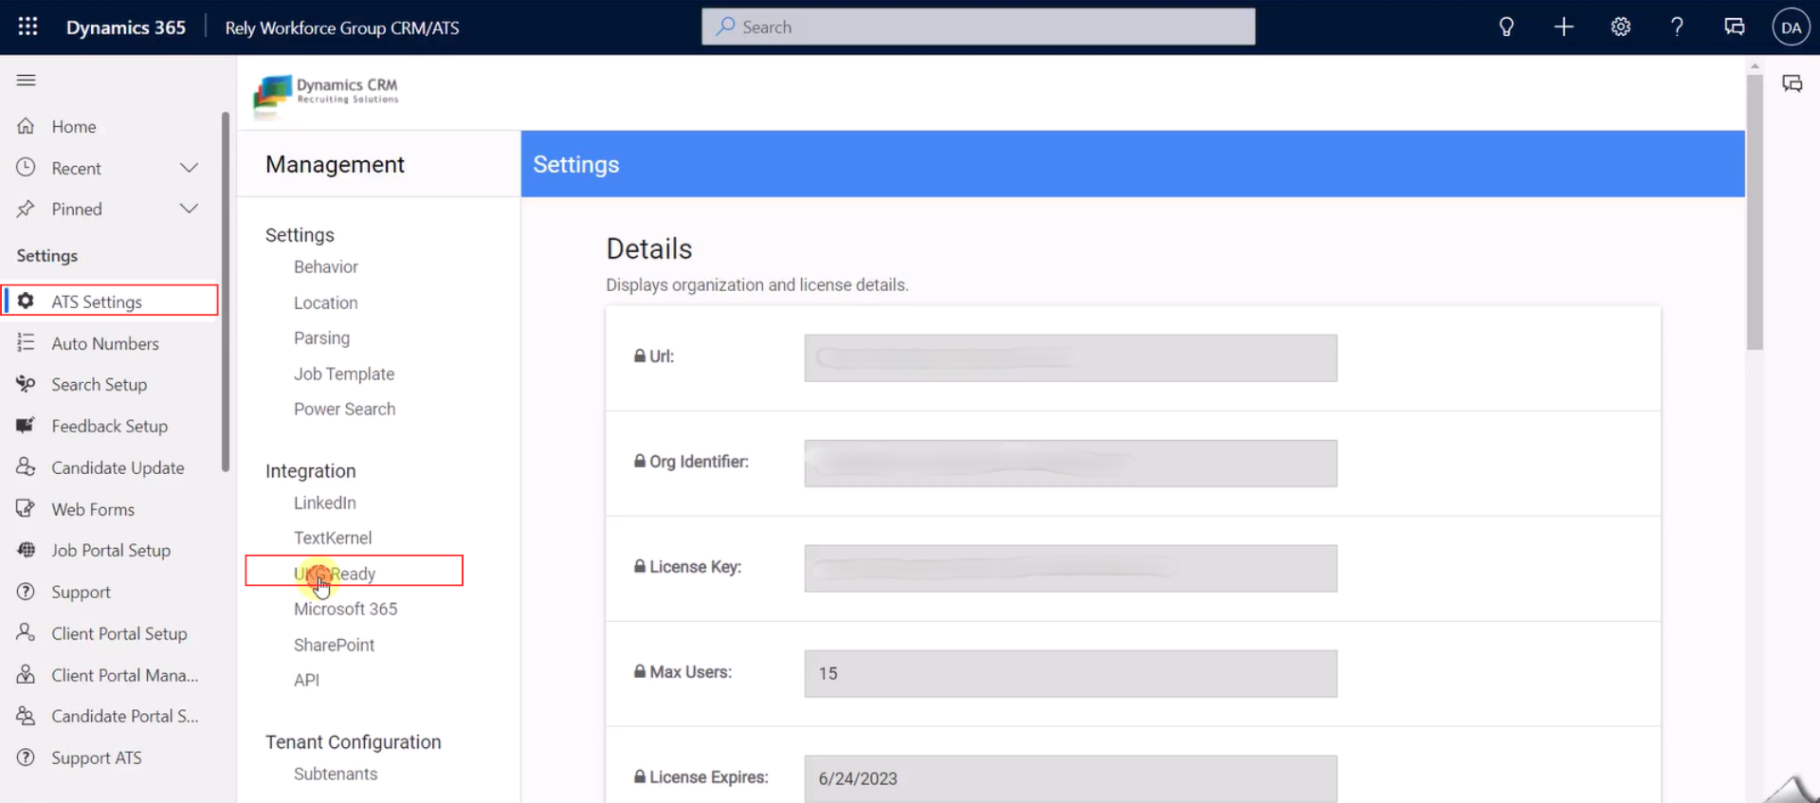Click the Details heading
This screenshot has height=803, width=1820.
[x=649, y=248]
